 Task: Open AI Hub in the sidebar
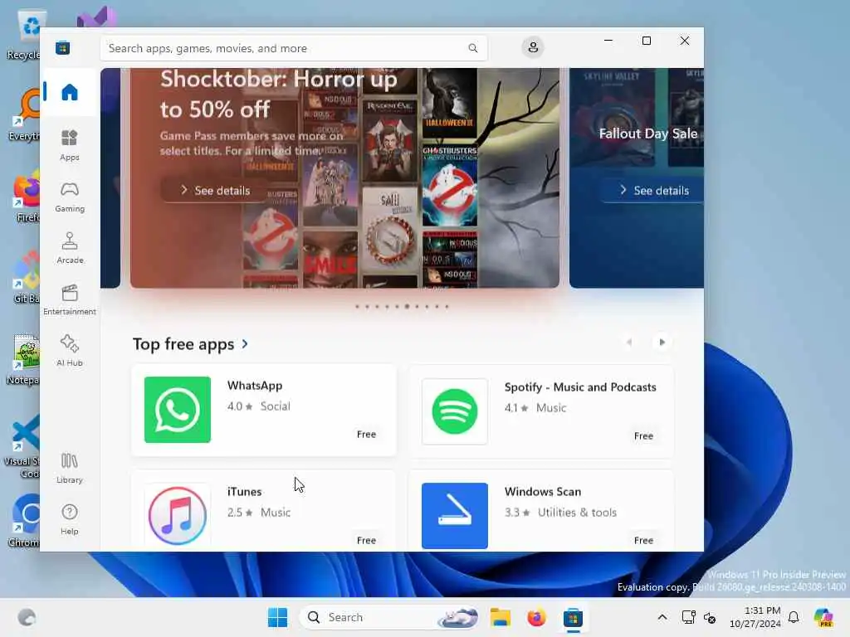click(x=70, y=351)
